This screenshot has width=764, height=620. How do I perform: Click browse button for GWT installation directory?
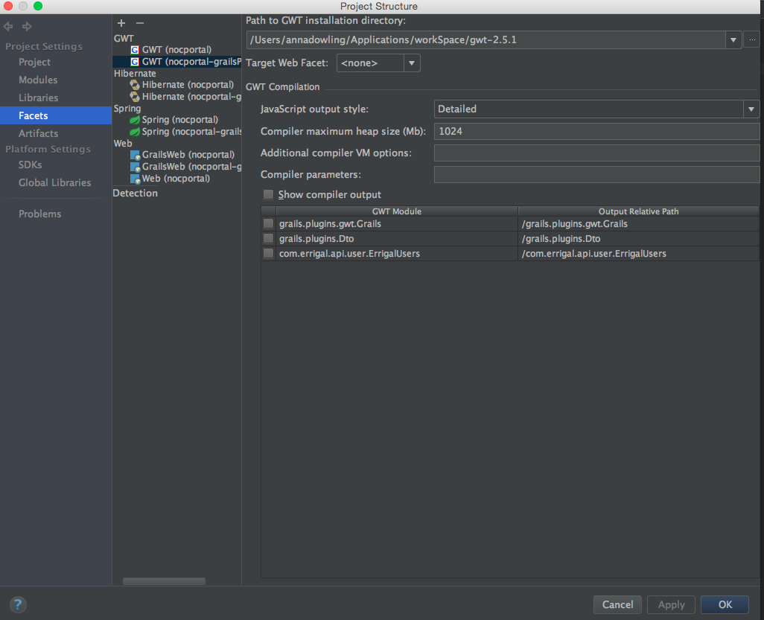pyautogui.click(x=753, y=39)
